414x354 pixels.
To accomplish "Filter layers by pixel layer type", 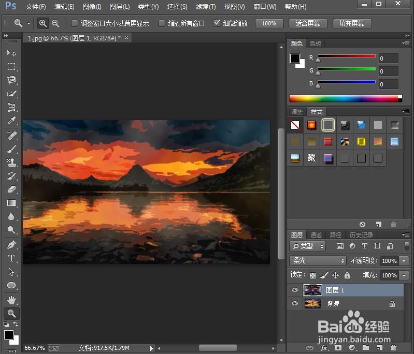I will (x=340, y=246).
